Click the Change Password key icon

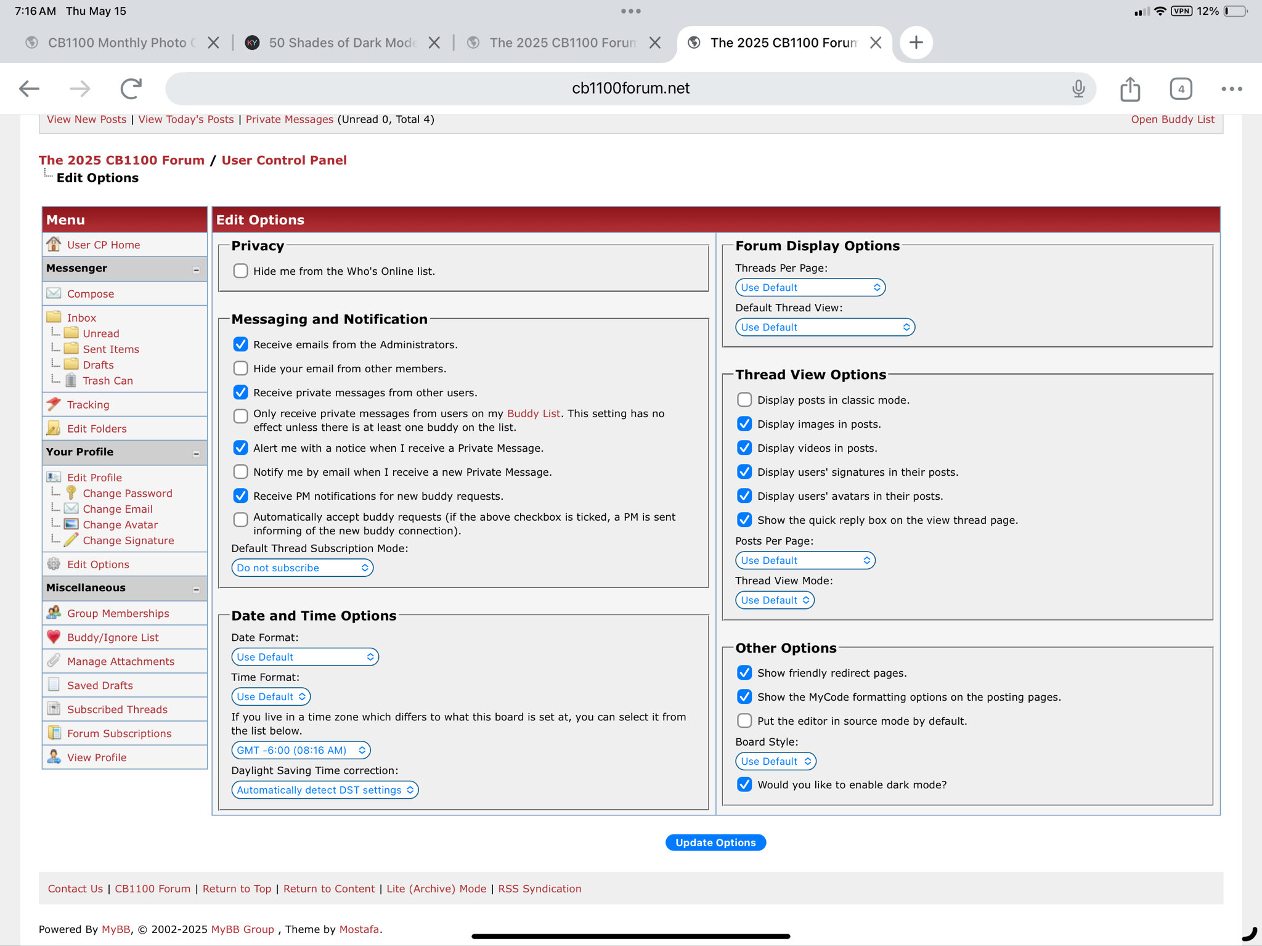[71, 492]
